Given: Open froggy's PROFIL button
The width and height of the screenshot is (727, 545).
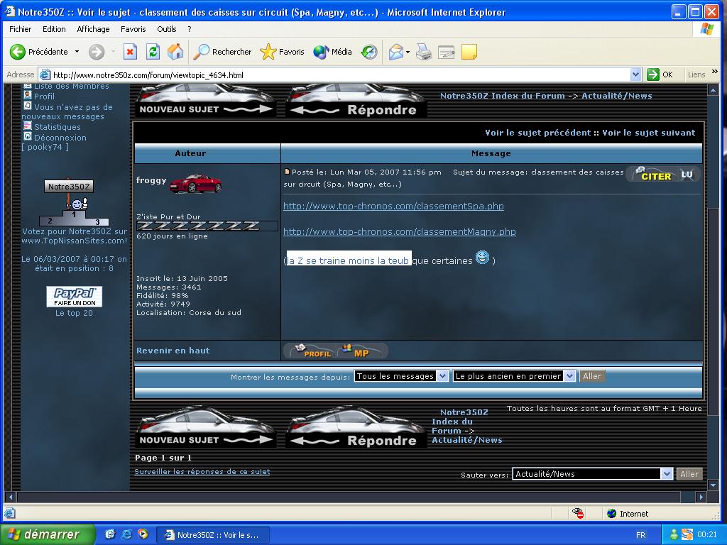Looking at the screenshot, I should point(311,351).
